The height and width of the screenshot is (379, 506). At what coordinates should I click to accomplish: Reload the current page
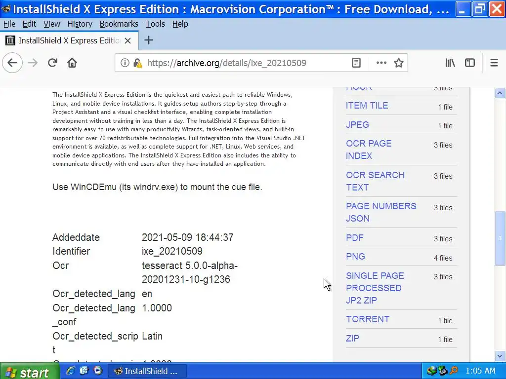52,63
